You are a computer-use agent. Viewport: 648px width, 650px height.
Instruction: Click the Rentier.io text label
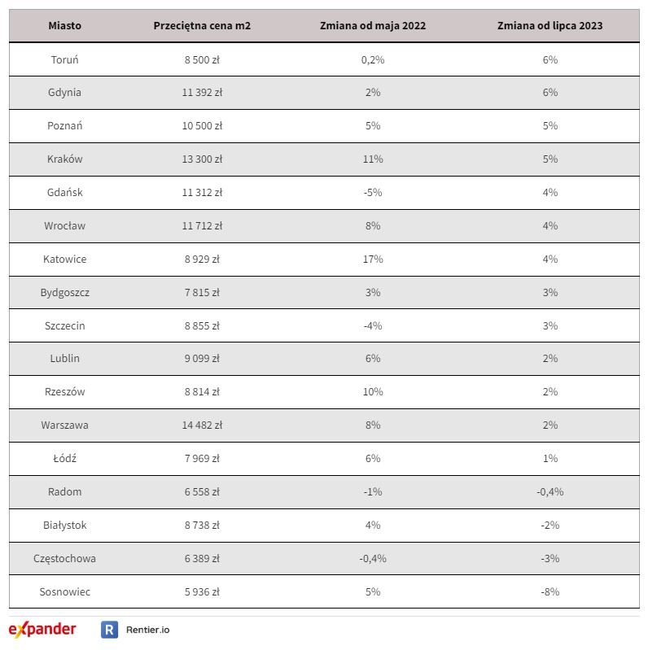[147, 630]
